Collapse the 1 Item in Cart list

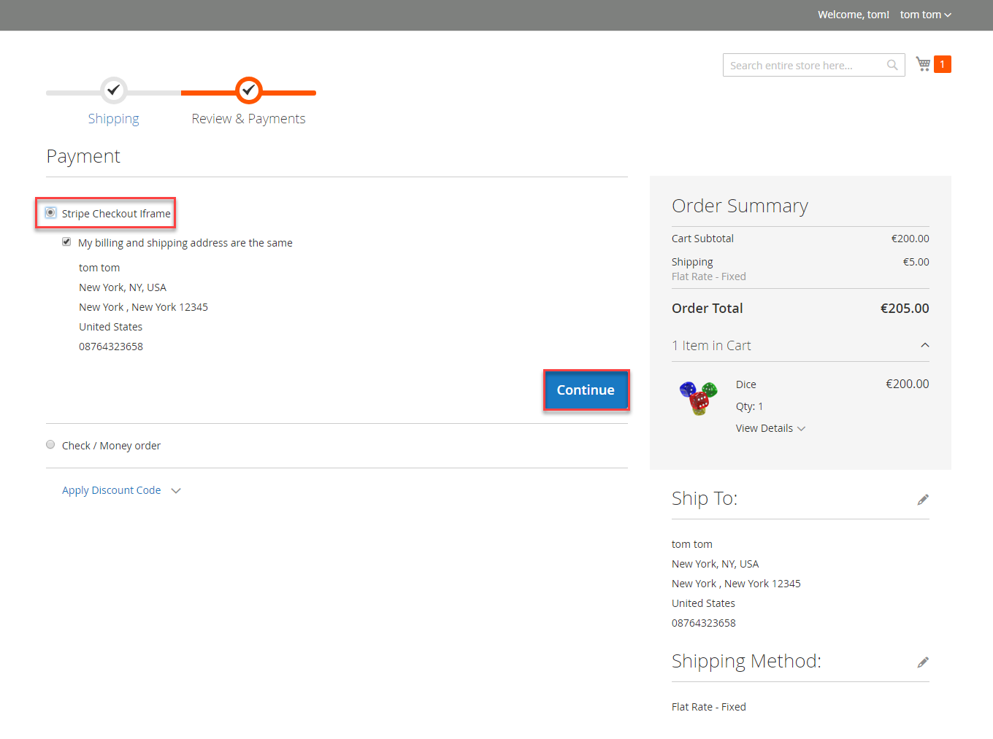[924, 346]
